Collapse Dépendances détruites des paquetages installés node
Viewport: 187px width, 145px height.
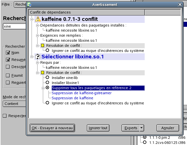[37, 25]
